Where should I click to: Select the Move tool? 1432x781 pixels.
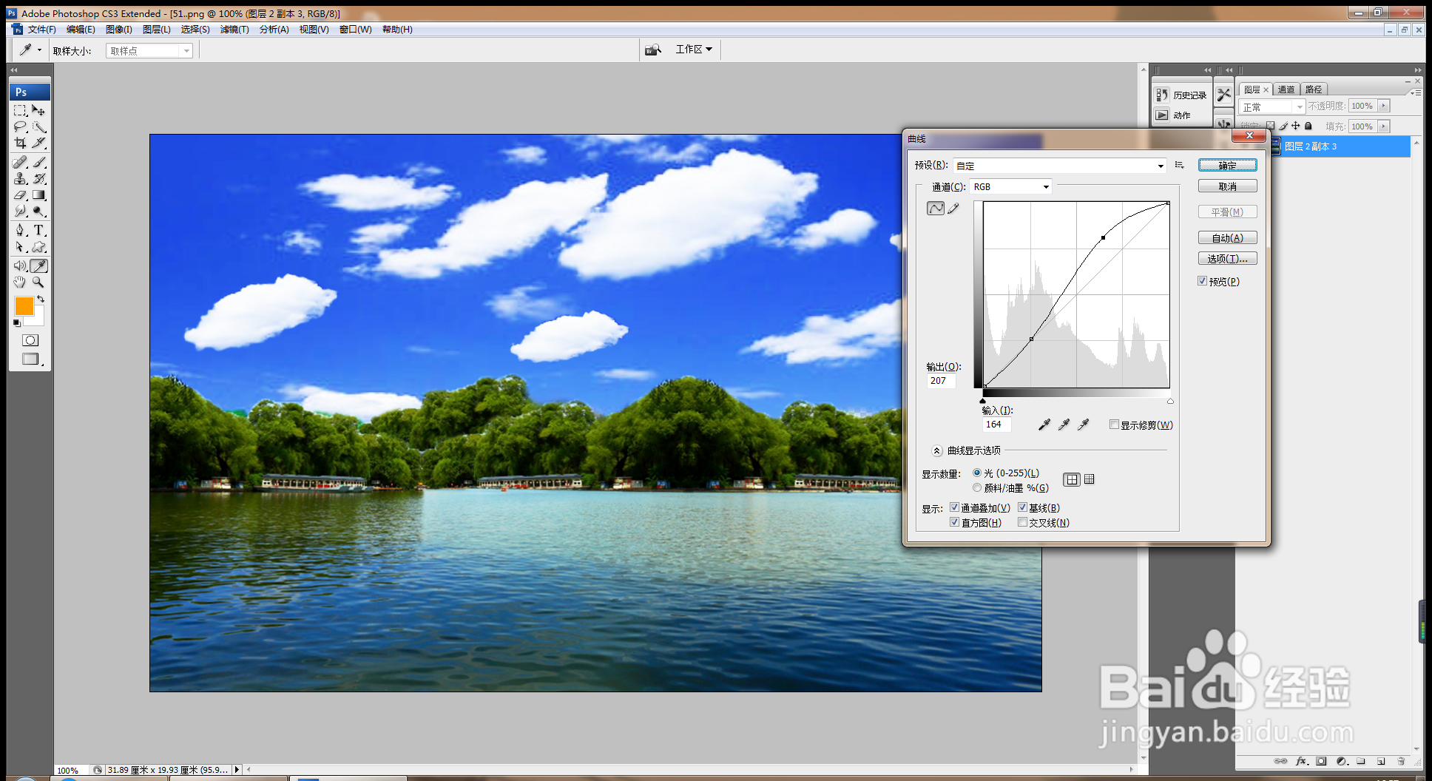point(39,110)
